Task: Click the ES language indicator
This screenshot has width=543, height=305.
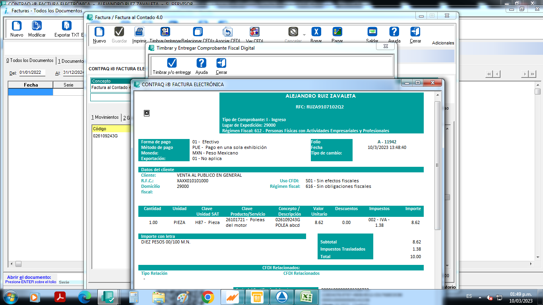Action: pos(469,296)
